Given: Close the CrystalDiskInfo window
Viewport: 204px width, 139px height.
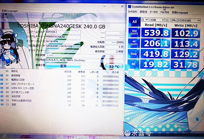Looking at the screenshot, I should click(122, 6).
